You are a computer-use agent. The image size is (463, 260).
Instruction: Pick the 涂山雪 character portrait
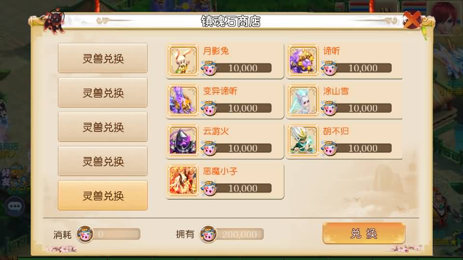(303, 101)
